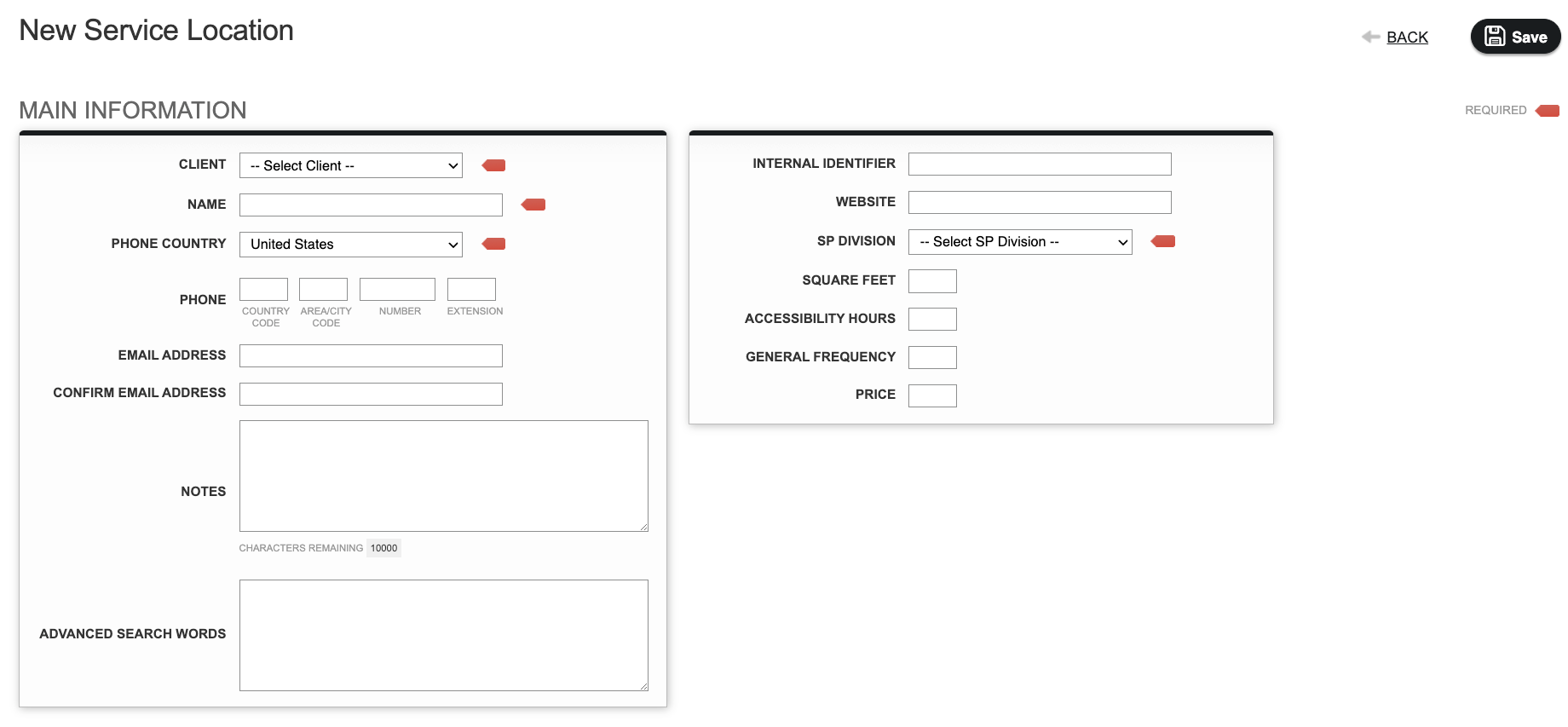The width and height of the screenshot is (1568, 727).
Task: Click the REQUIRED legend tag icon
Action: [x=1548, y=111]
